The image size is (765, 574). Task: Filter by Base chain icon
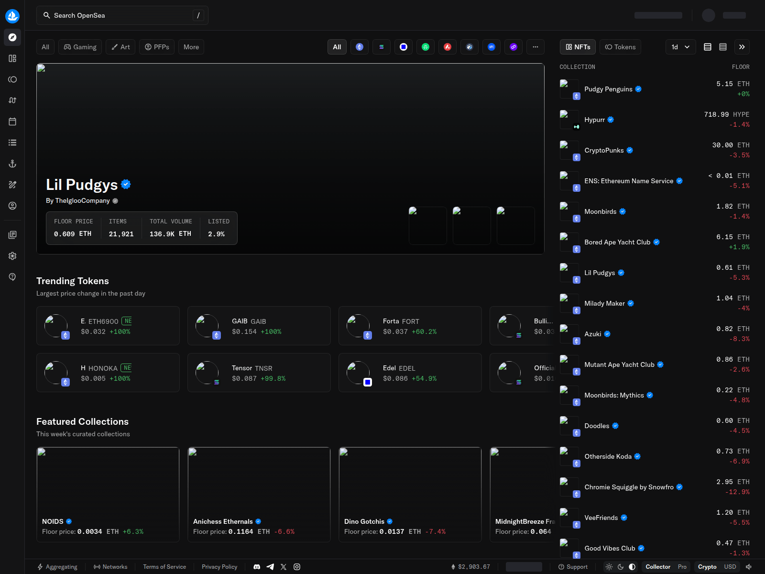pyautogui.click(x=404, y=47)
